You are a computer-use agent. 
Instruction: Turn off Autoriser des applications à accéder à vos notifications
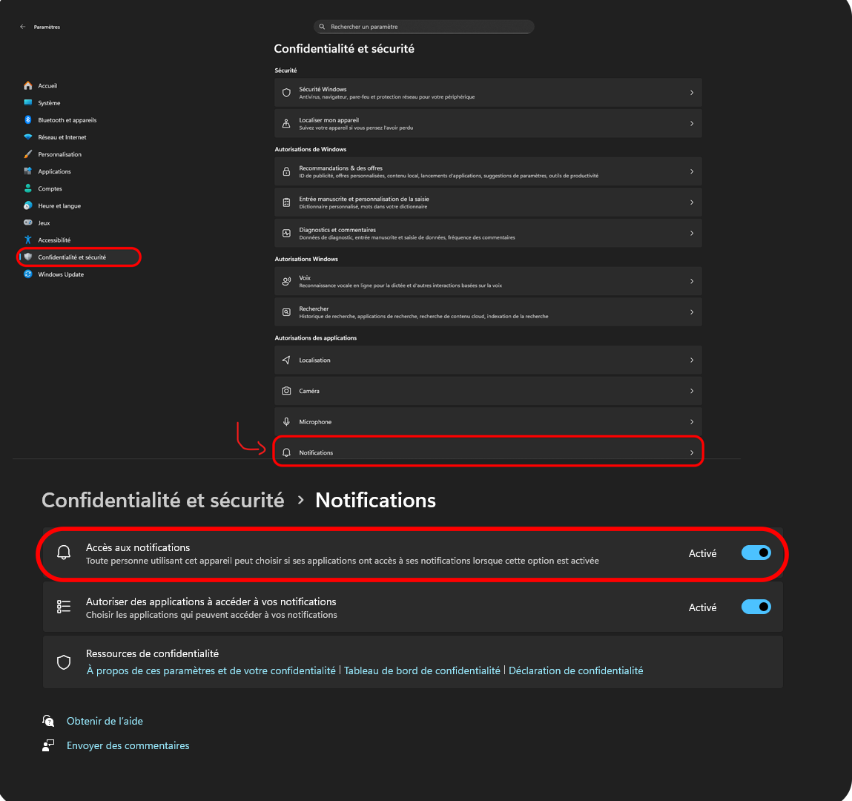tap(756, 607)
